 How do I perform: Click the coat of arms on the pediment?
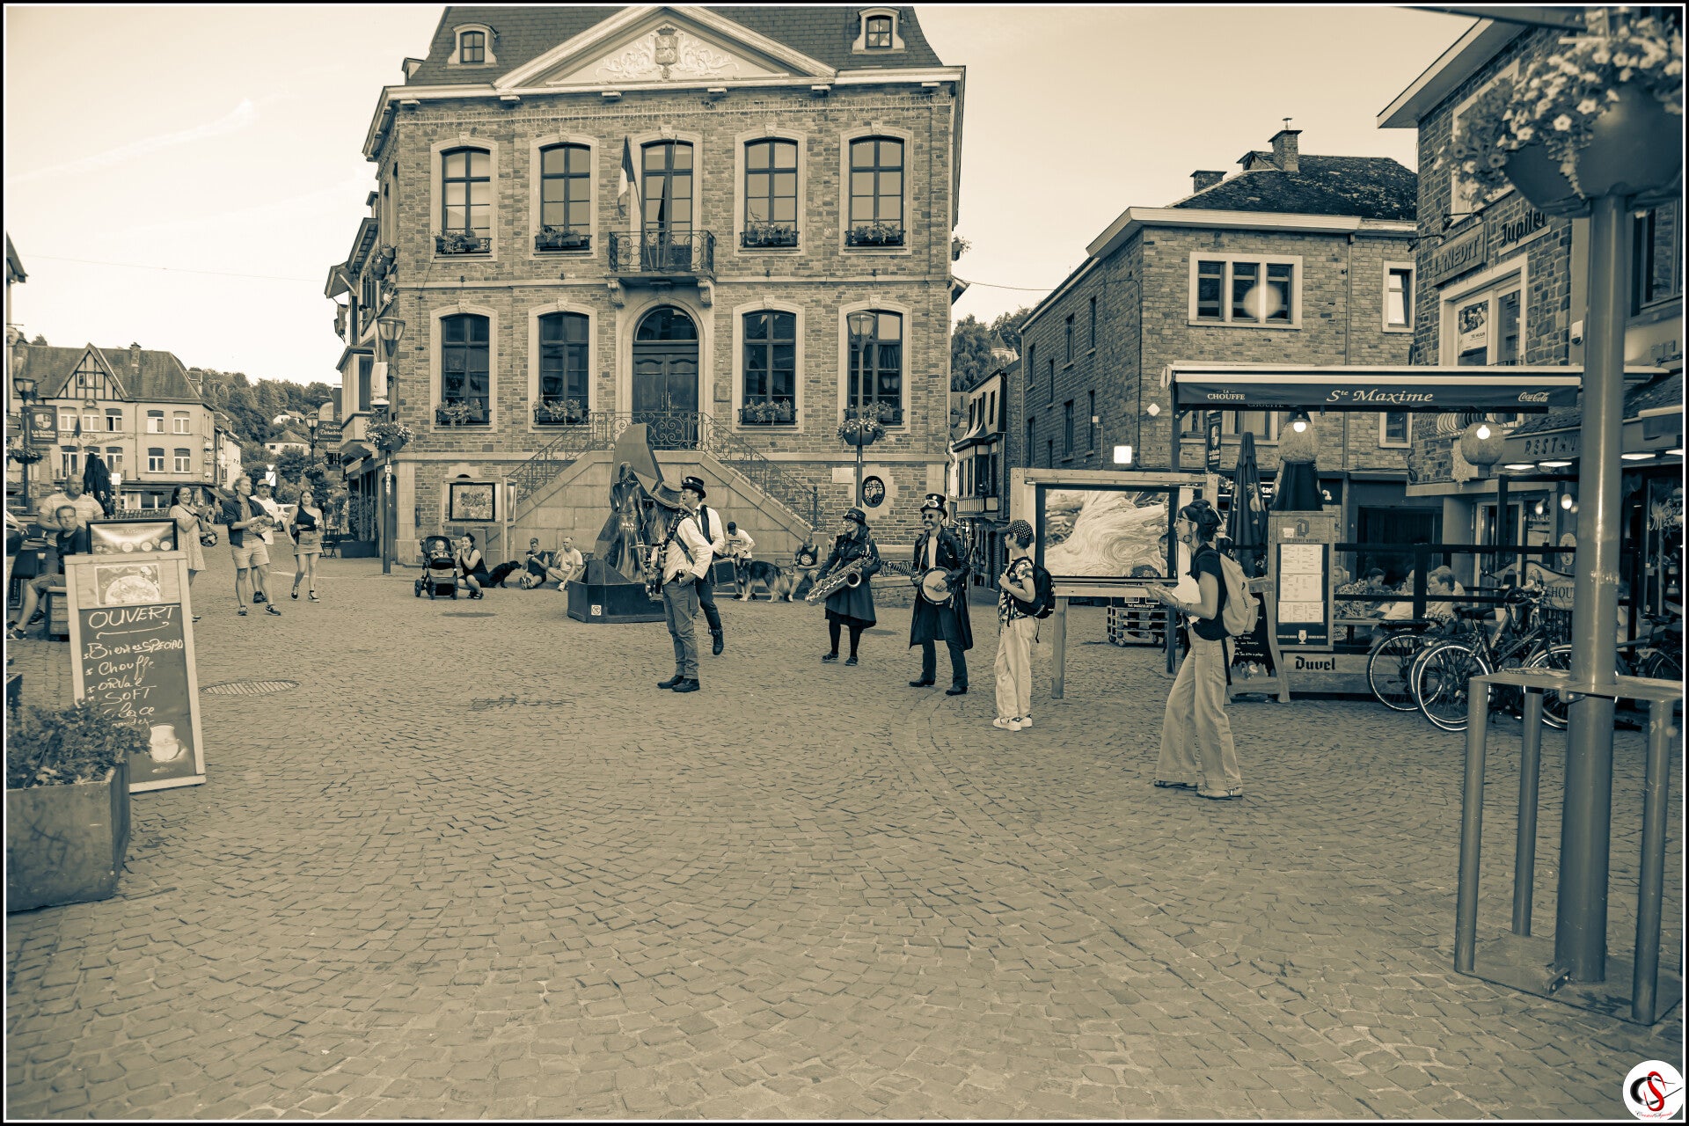tap(666, 46)
